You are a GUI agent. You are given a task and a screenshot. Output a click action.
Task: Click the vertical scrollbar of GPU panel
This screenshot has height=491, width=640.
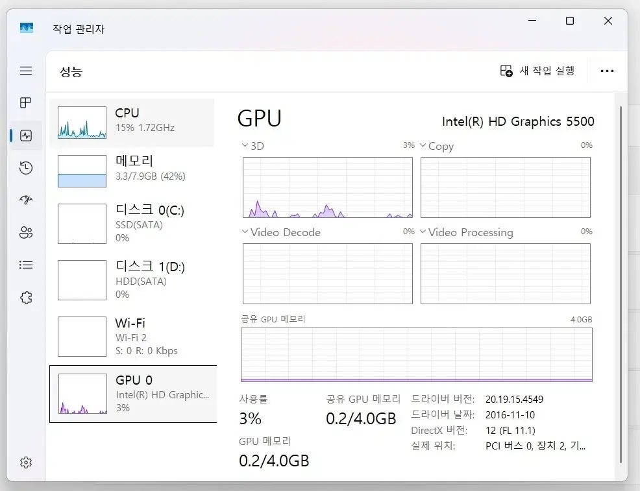tap(621, 284)
